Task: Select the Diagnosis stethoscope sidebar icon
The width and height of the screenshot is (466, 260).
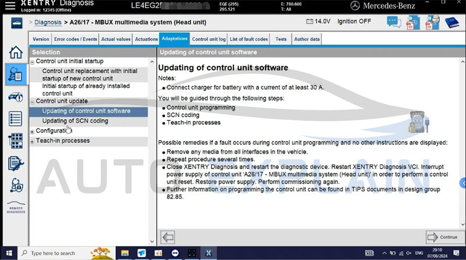Action: click(x=16, y=74)
